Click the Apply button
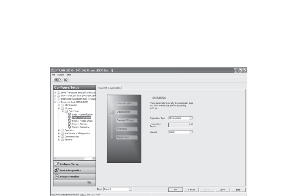Image resolution: width=299 pixels, height=196 pixels. pyautogui.click(x=207, y=190)
